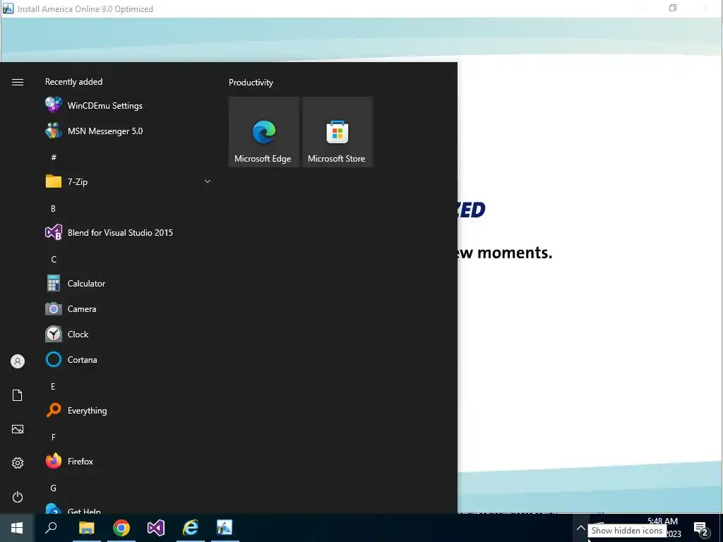Open the Documents shortcut icon

pyautogui.click(x=18, y=395)
